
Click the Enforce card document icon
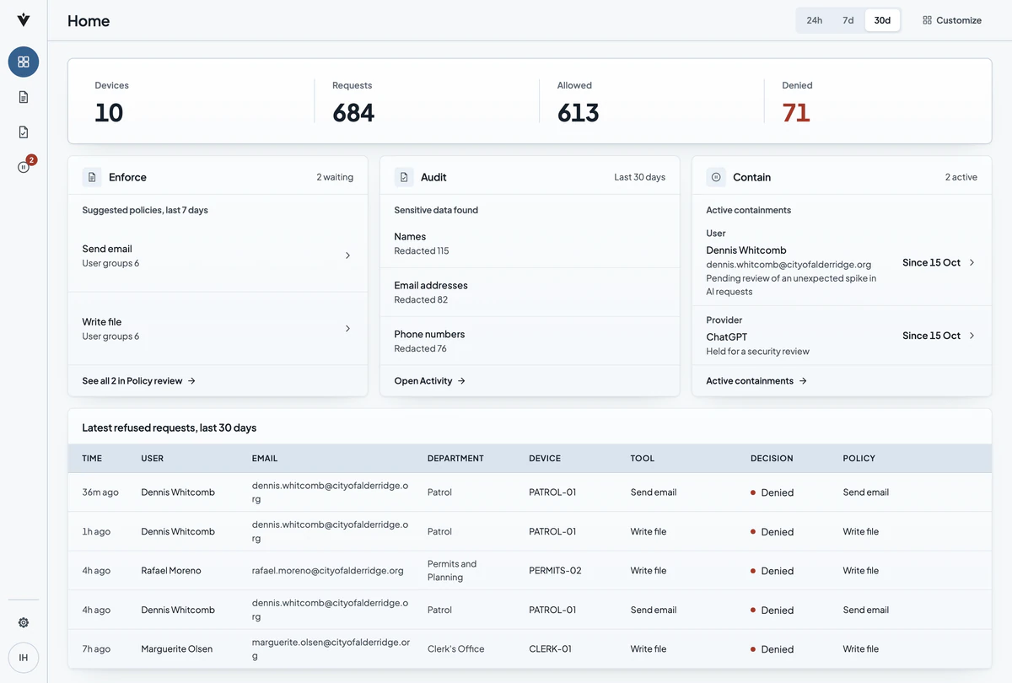tap(92, 177)
